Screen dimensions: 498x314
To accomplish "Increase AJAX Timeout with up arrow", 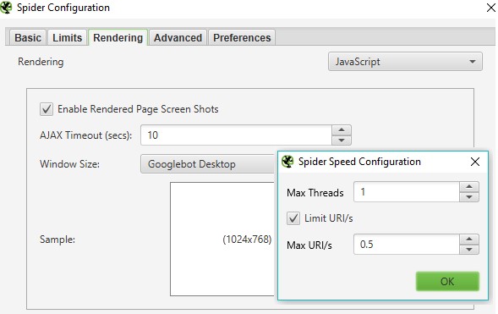I will 342,130.
